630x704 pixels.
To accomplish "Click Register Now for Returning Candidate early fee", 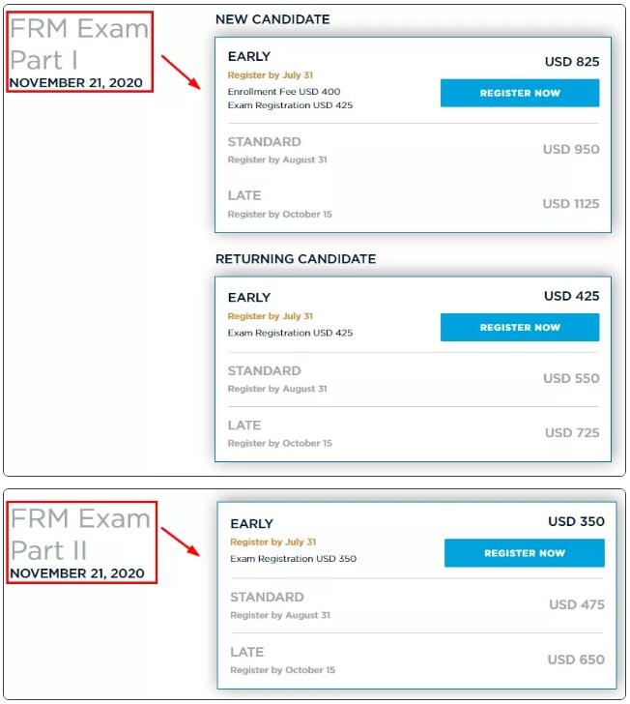I will click(520, 328).
